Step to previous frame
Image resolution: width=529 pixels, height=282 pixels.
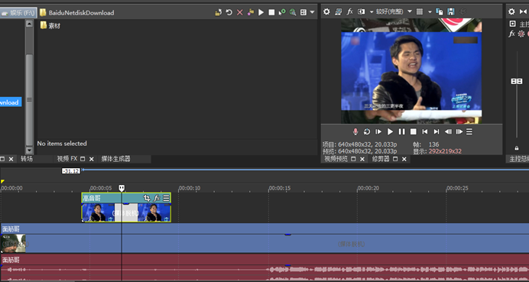coord(448,131)
